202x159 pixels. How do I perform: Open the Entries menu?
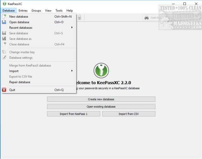click(x=23, y=10)
